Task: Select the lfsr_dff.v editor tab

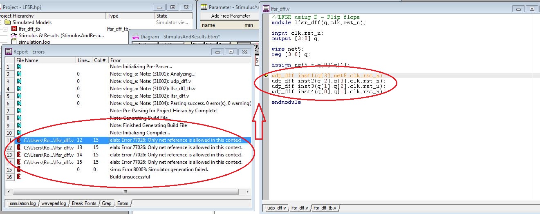Action: click(x=300, y=208)
